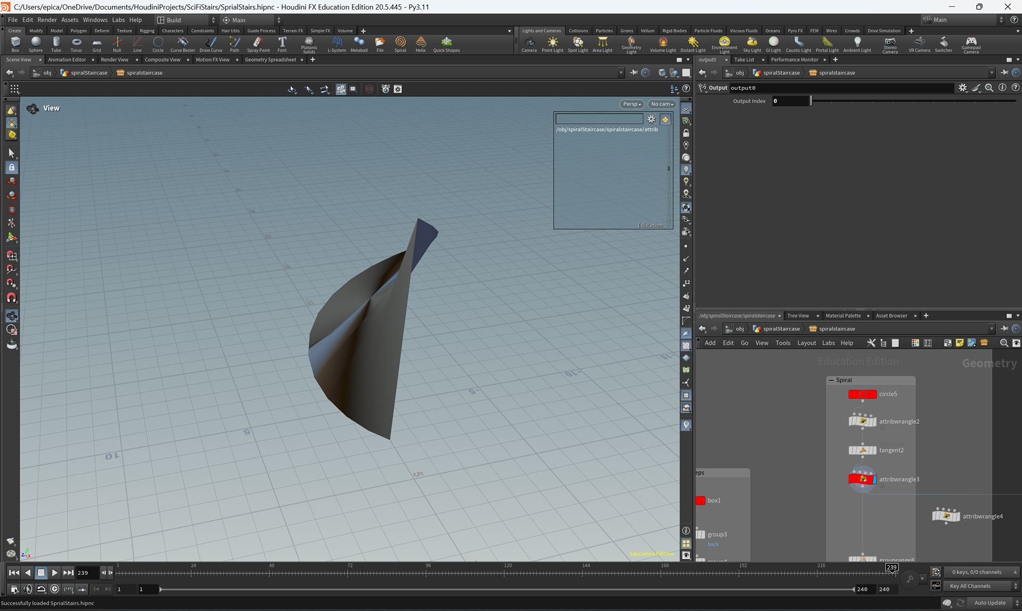This screenshot has width=1022, height=611.
Task: Select the L-System shelf tool
Action: (x=336, y=44)
